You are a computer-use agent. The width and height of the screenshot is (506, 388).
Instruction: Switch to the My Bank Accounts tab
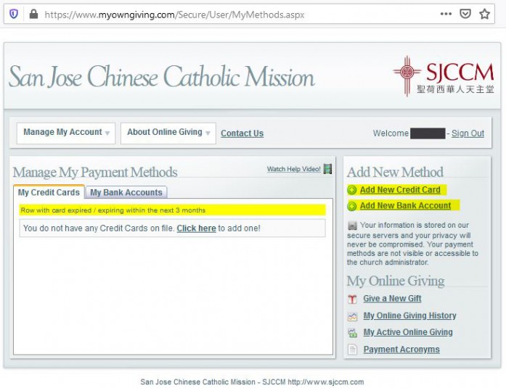pyautogui.click(x=126, y=193)
